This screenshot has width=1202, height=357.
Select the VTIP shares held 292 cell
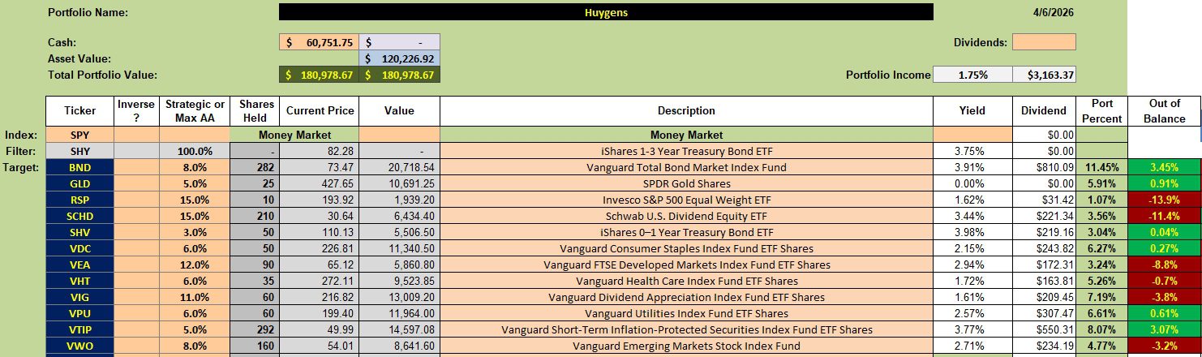coord(253,329)
